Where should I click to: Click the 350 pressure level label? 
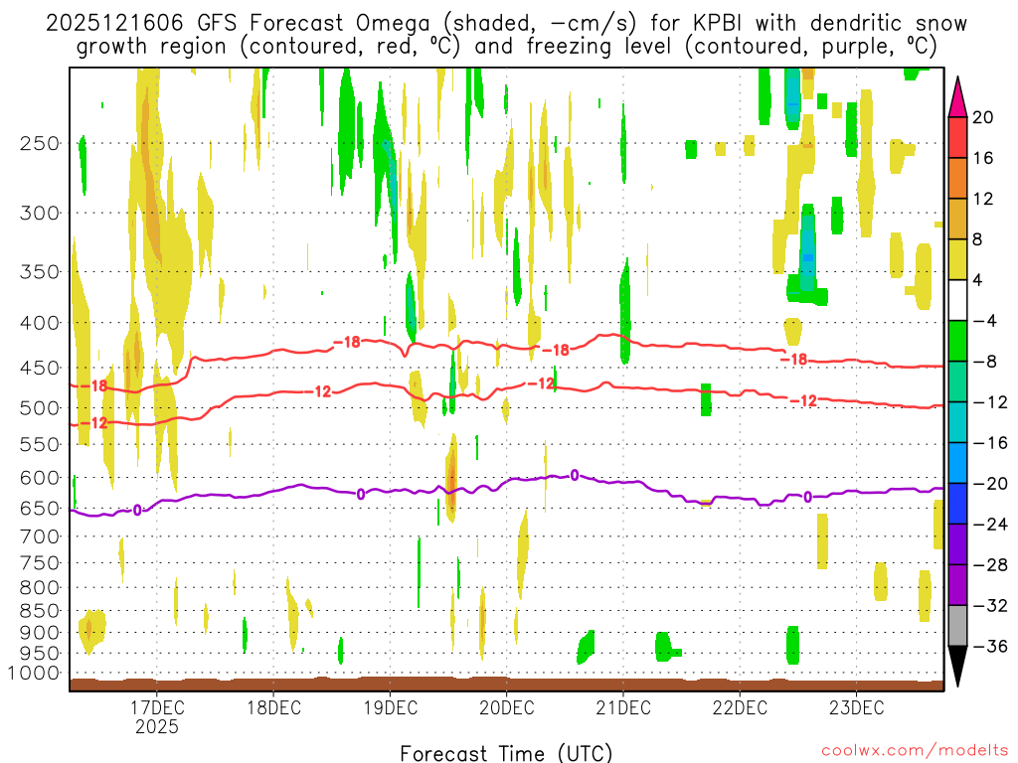pos(40,272)
